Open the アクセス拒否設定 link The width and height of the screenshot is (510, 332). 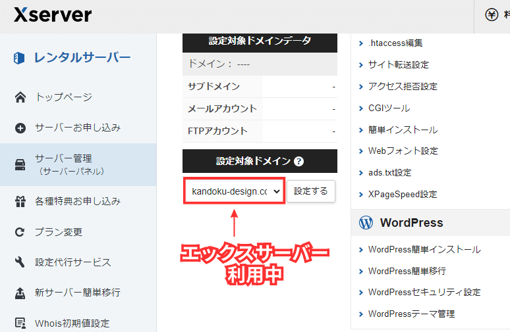click(403, 86)
